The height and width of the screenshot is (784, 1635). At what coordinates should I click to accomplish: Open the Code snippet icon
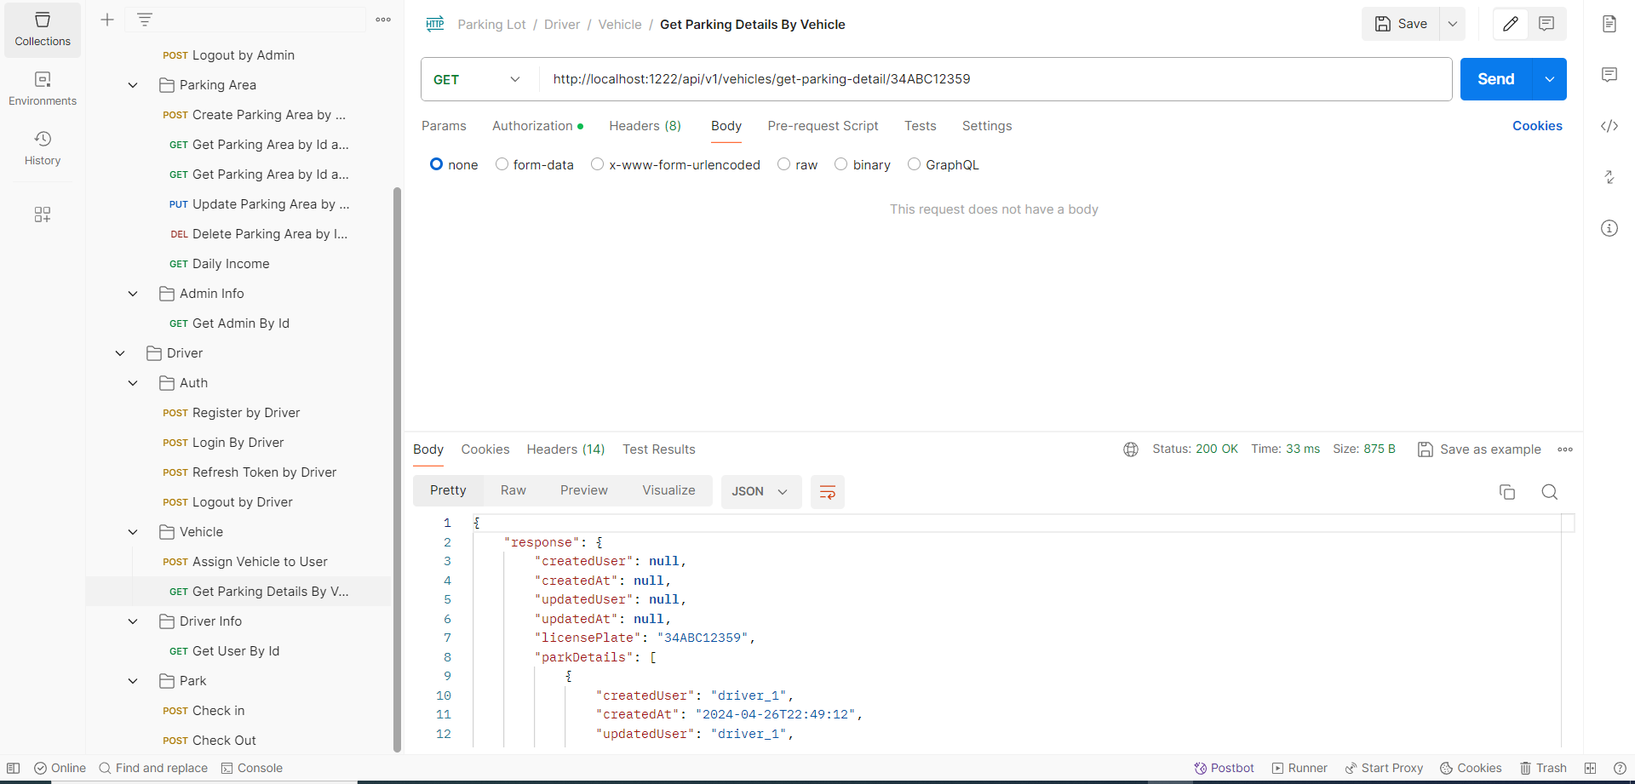point(1609,126)
